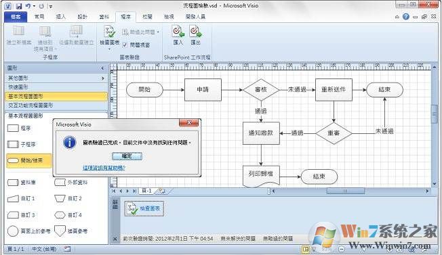Go to first page tab with navigation arrow

click(x=114, y=191)
